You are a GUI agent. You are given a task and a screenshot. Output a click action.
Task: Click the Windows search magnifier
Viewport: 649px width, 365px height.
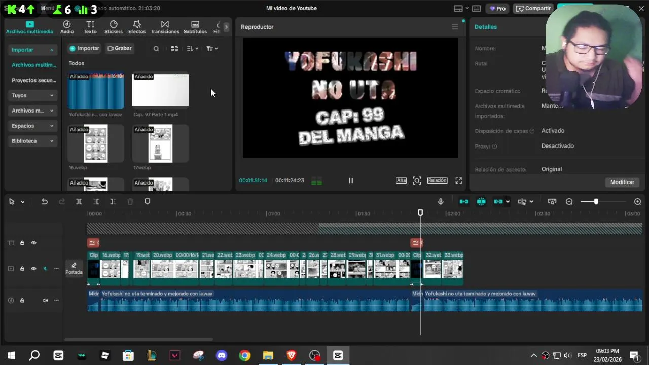coord(34,355)
